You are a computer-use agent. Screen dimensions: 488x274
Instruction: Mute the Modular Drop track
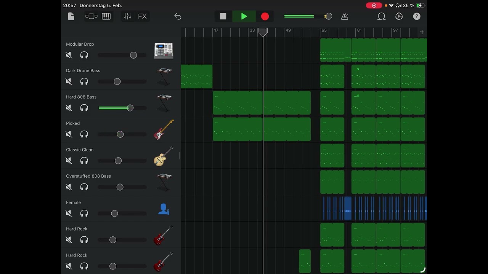pyautogui.click(x=69, y=55)
